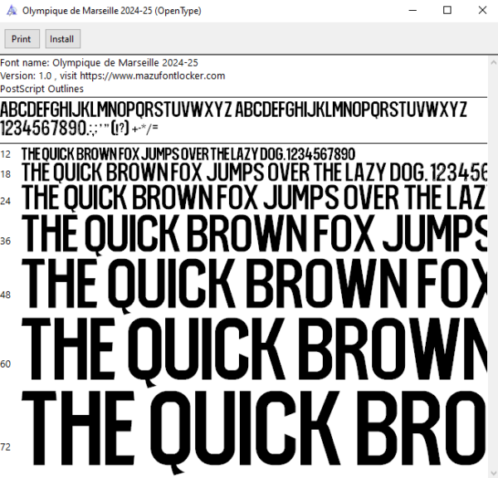This screenshot has height=478, width=498.
Task: Click the digits and punctuation sample line
Action: 79,128
